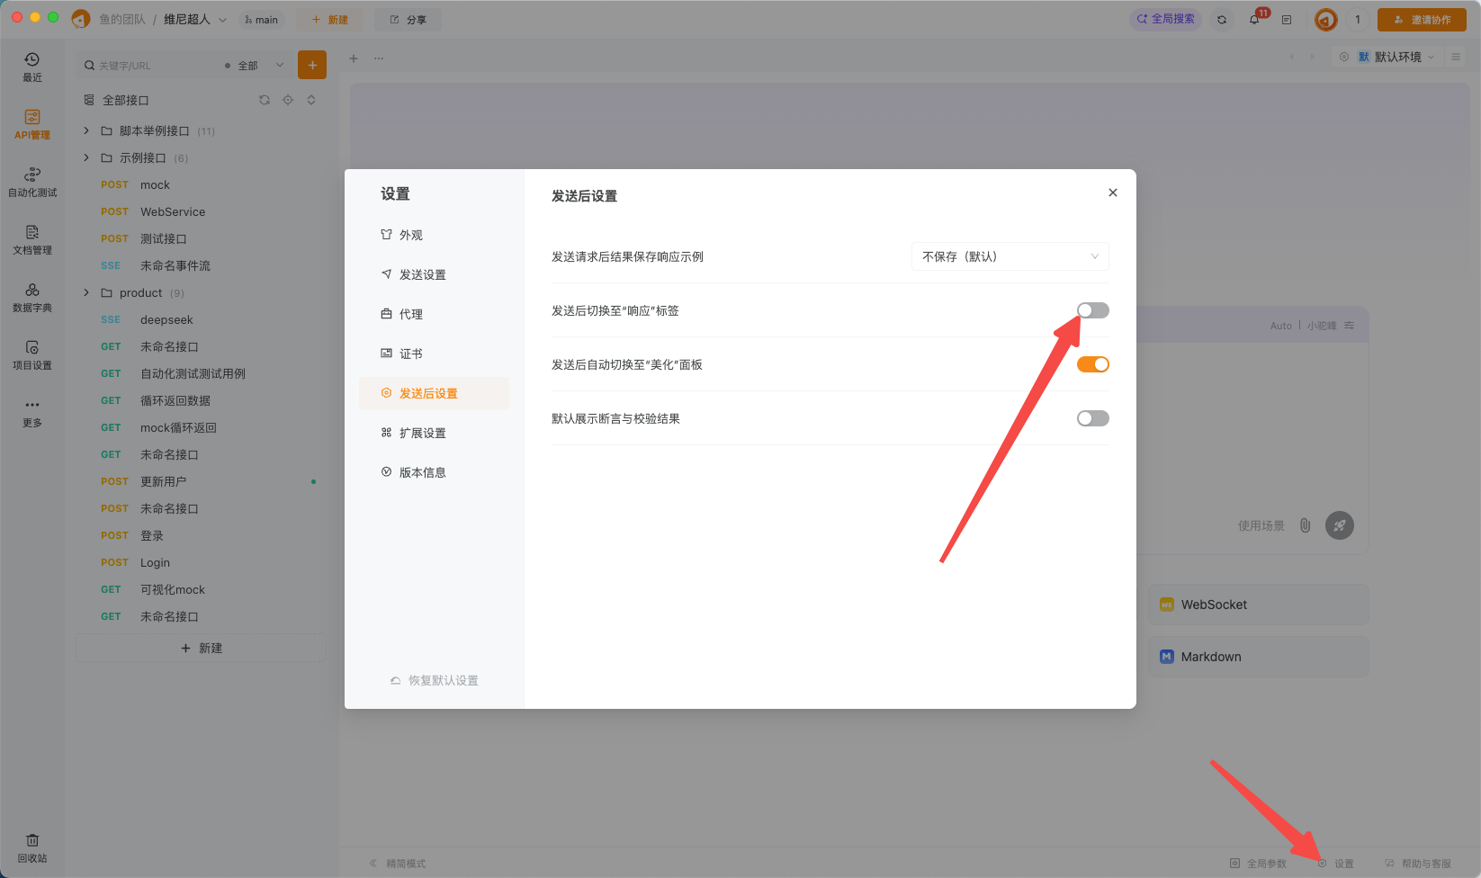Enable 默认展示断言与校验结果 toggle
Image resolution: width=1481 pixels, height=878 pixels.
coord(1092,417)
